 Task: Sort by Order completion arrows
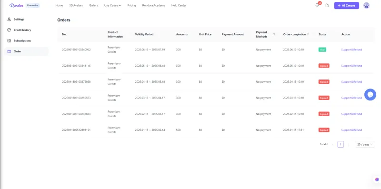click(308, 34)
